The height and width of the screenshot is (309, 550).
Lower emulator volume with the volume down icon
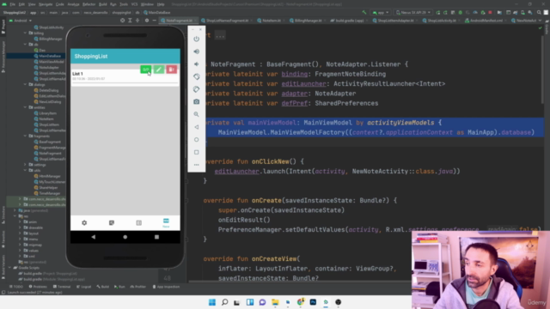coord(197,64)
